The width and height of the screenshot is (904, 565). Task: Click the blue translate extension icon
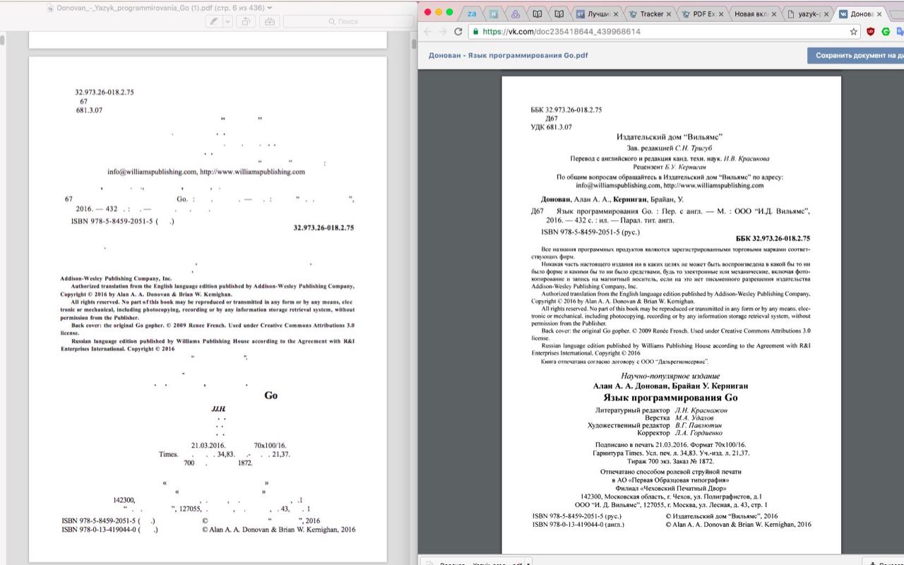(900, 32)
